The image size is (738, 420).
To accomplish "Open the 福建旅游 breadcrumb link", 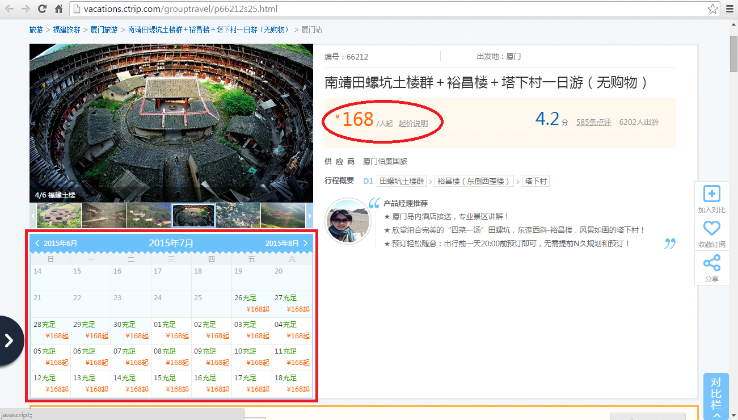I will tap(67, 30).
